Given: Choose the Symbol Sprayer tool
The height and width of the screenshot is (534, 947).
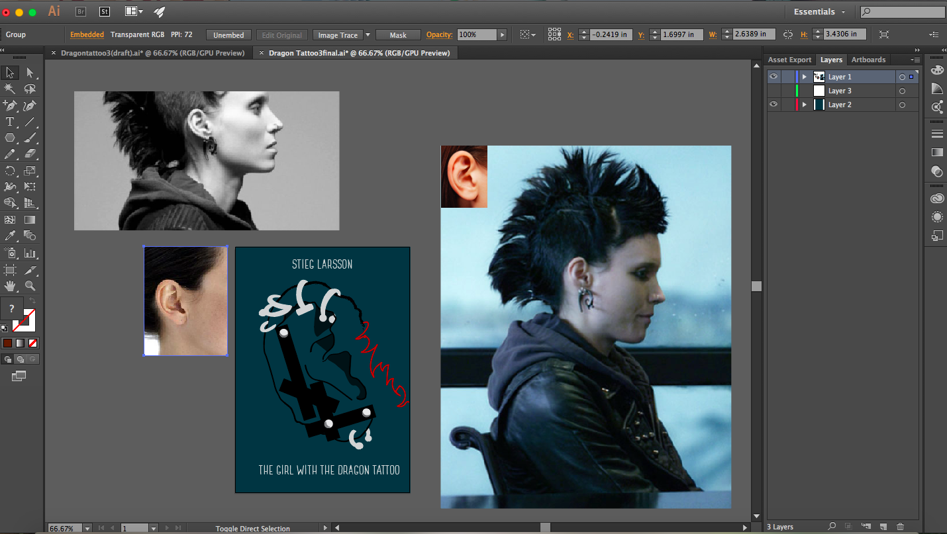Looking at the screenshot, I should tap(10, 253).
